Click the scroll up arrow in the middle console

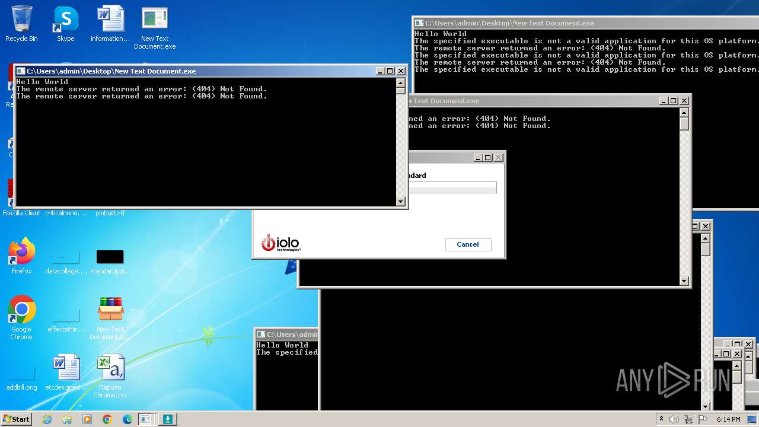(684, 113)
